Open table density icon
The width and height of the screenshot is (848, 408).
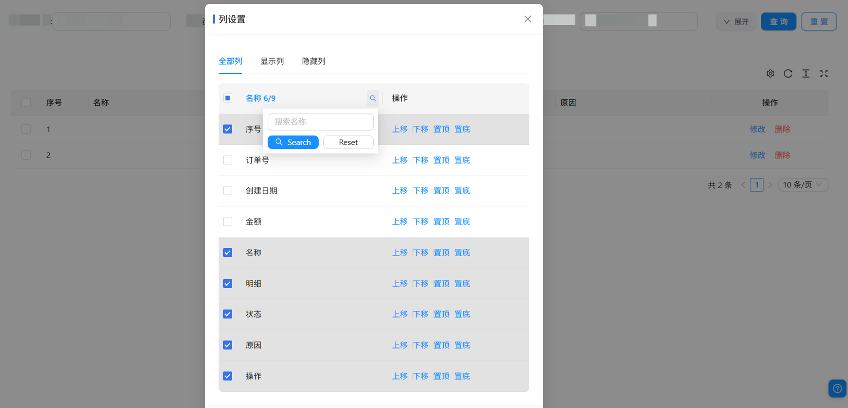(806, 73)
